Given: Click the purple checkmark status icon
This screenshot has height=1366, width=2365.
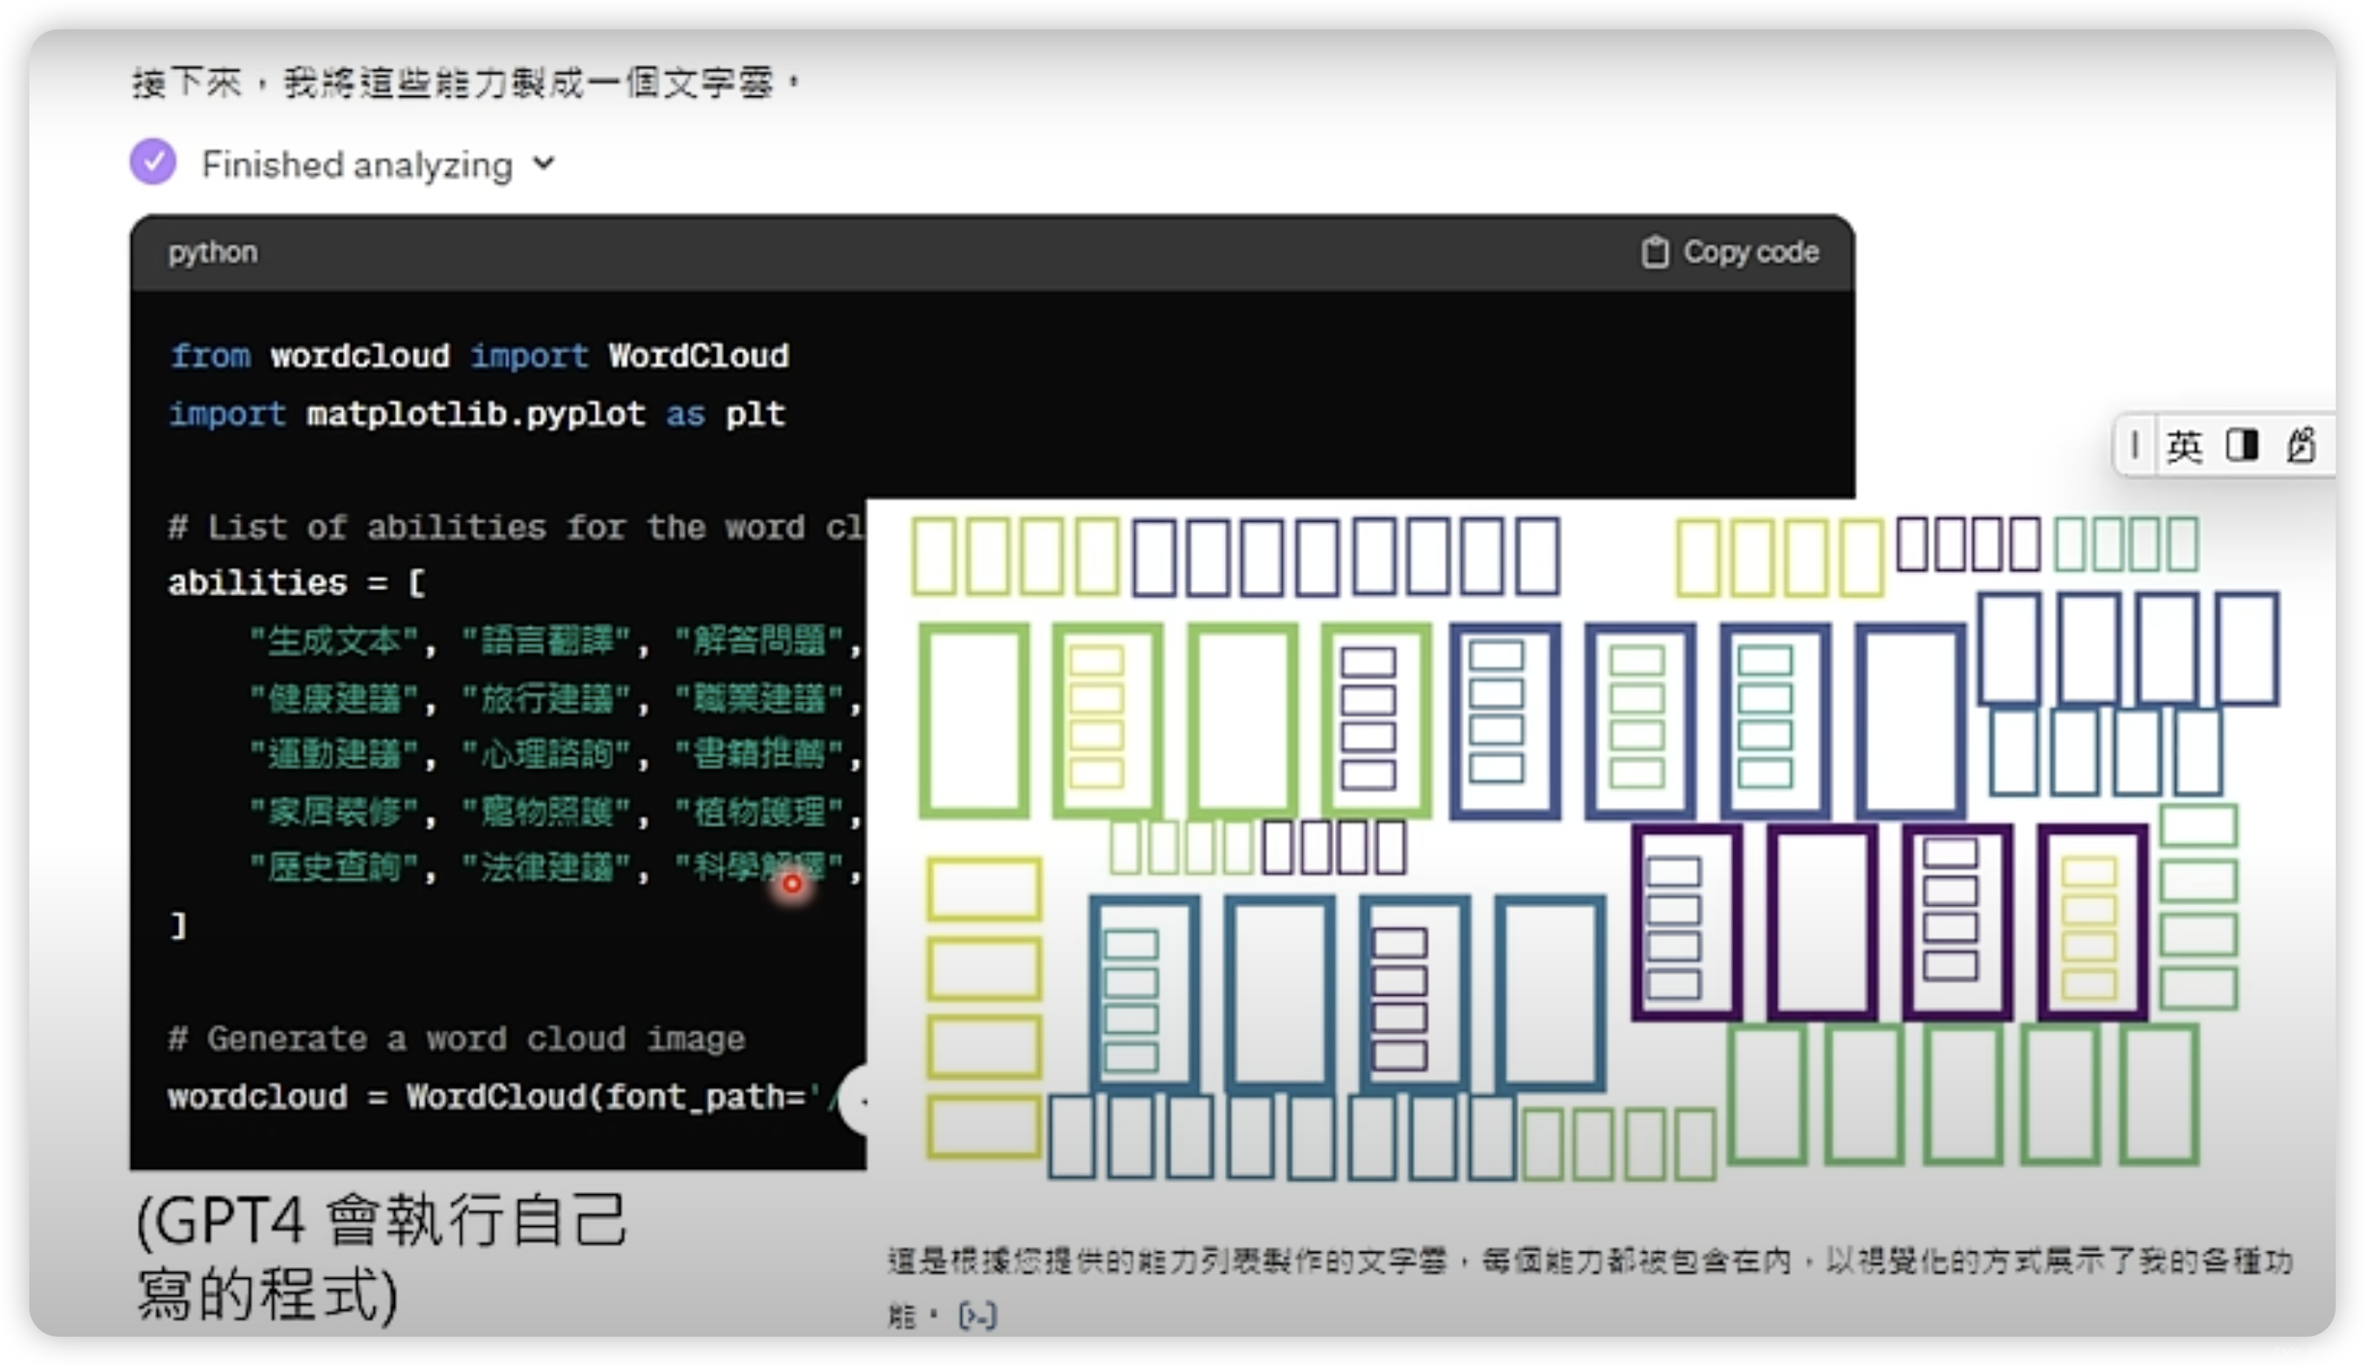Looking at the screenshot, I should tap(153, 161).
